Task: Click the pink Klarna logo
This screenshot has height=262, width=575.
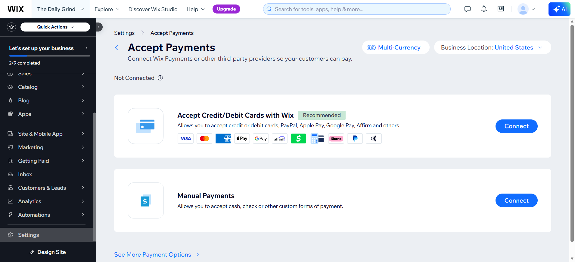Action: pyautogui.click(x=336, y=139)
